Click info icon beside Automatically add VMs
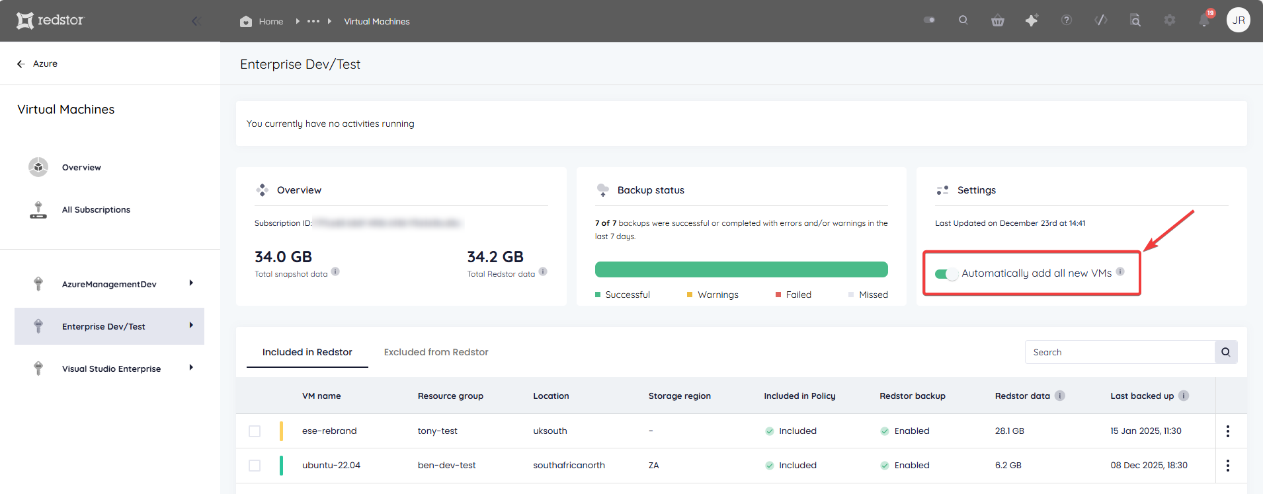 tap(1120, 271)
